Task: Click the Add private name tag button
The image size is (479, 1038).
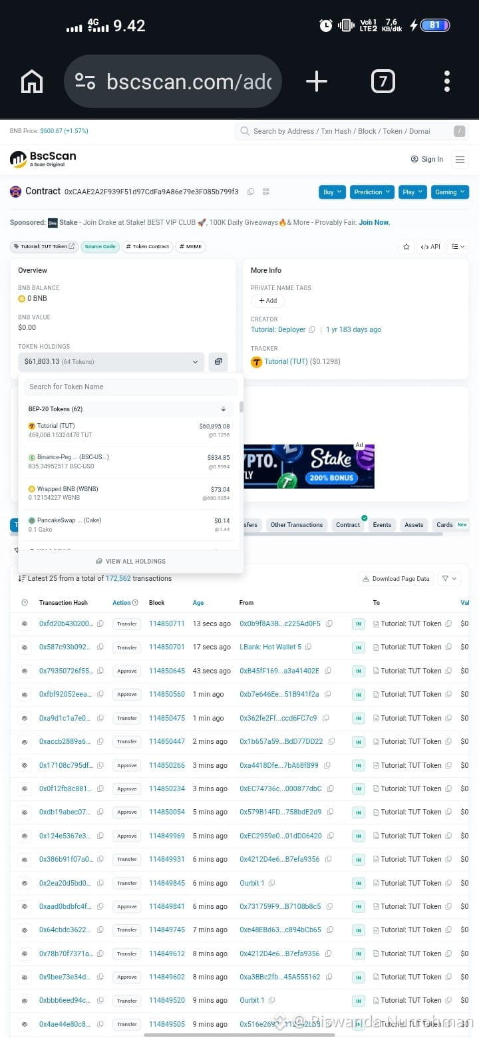Action: (267, 301)
